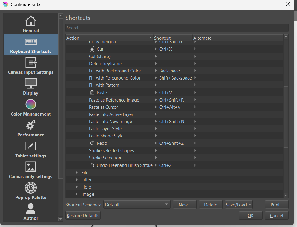Click the New... scheme button
The image size is (297, 227).
point(184,205)
